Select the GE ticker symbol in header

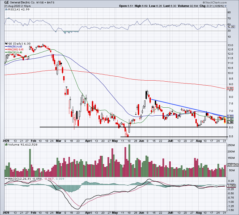tap(7, 2)
